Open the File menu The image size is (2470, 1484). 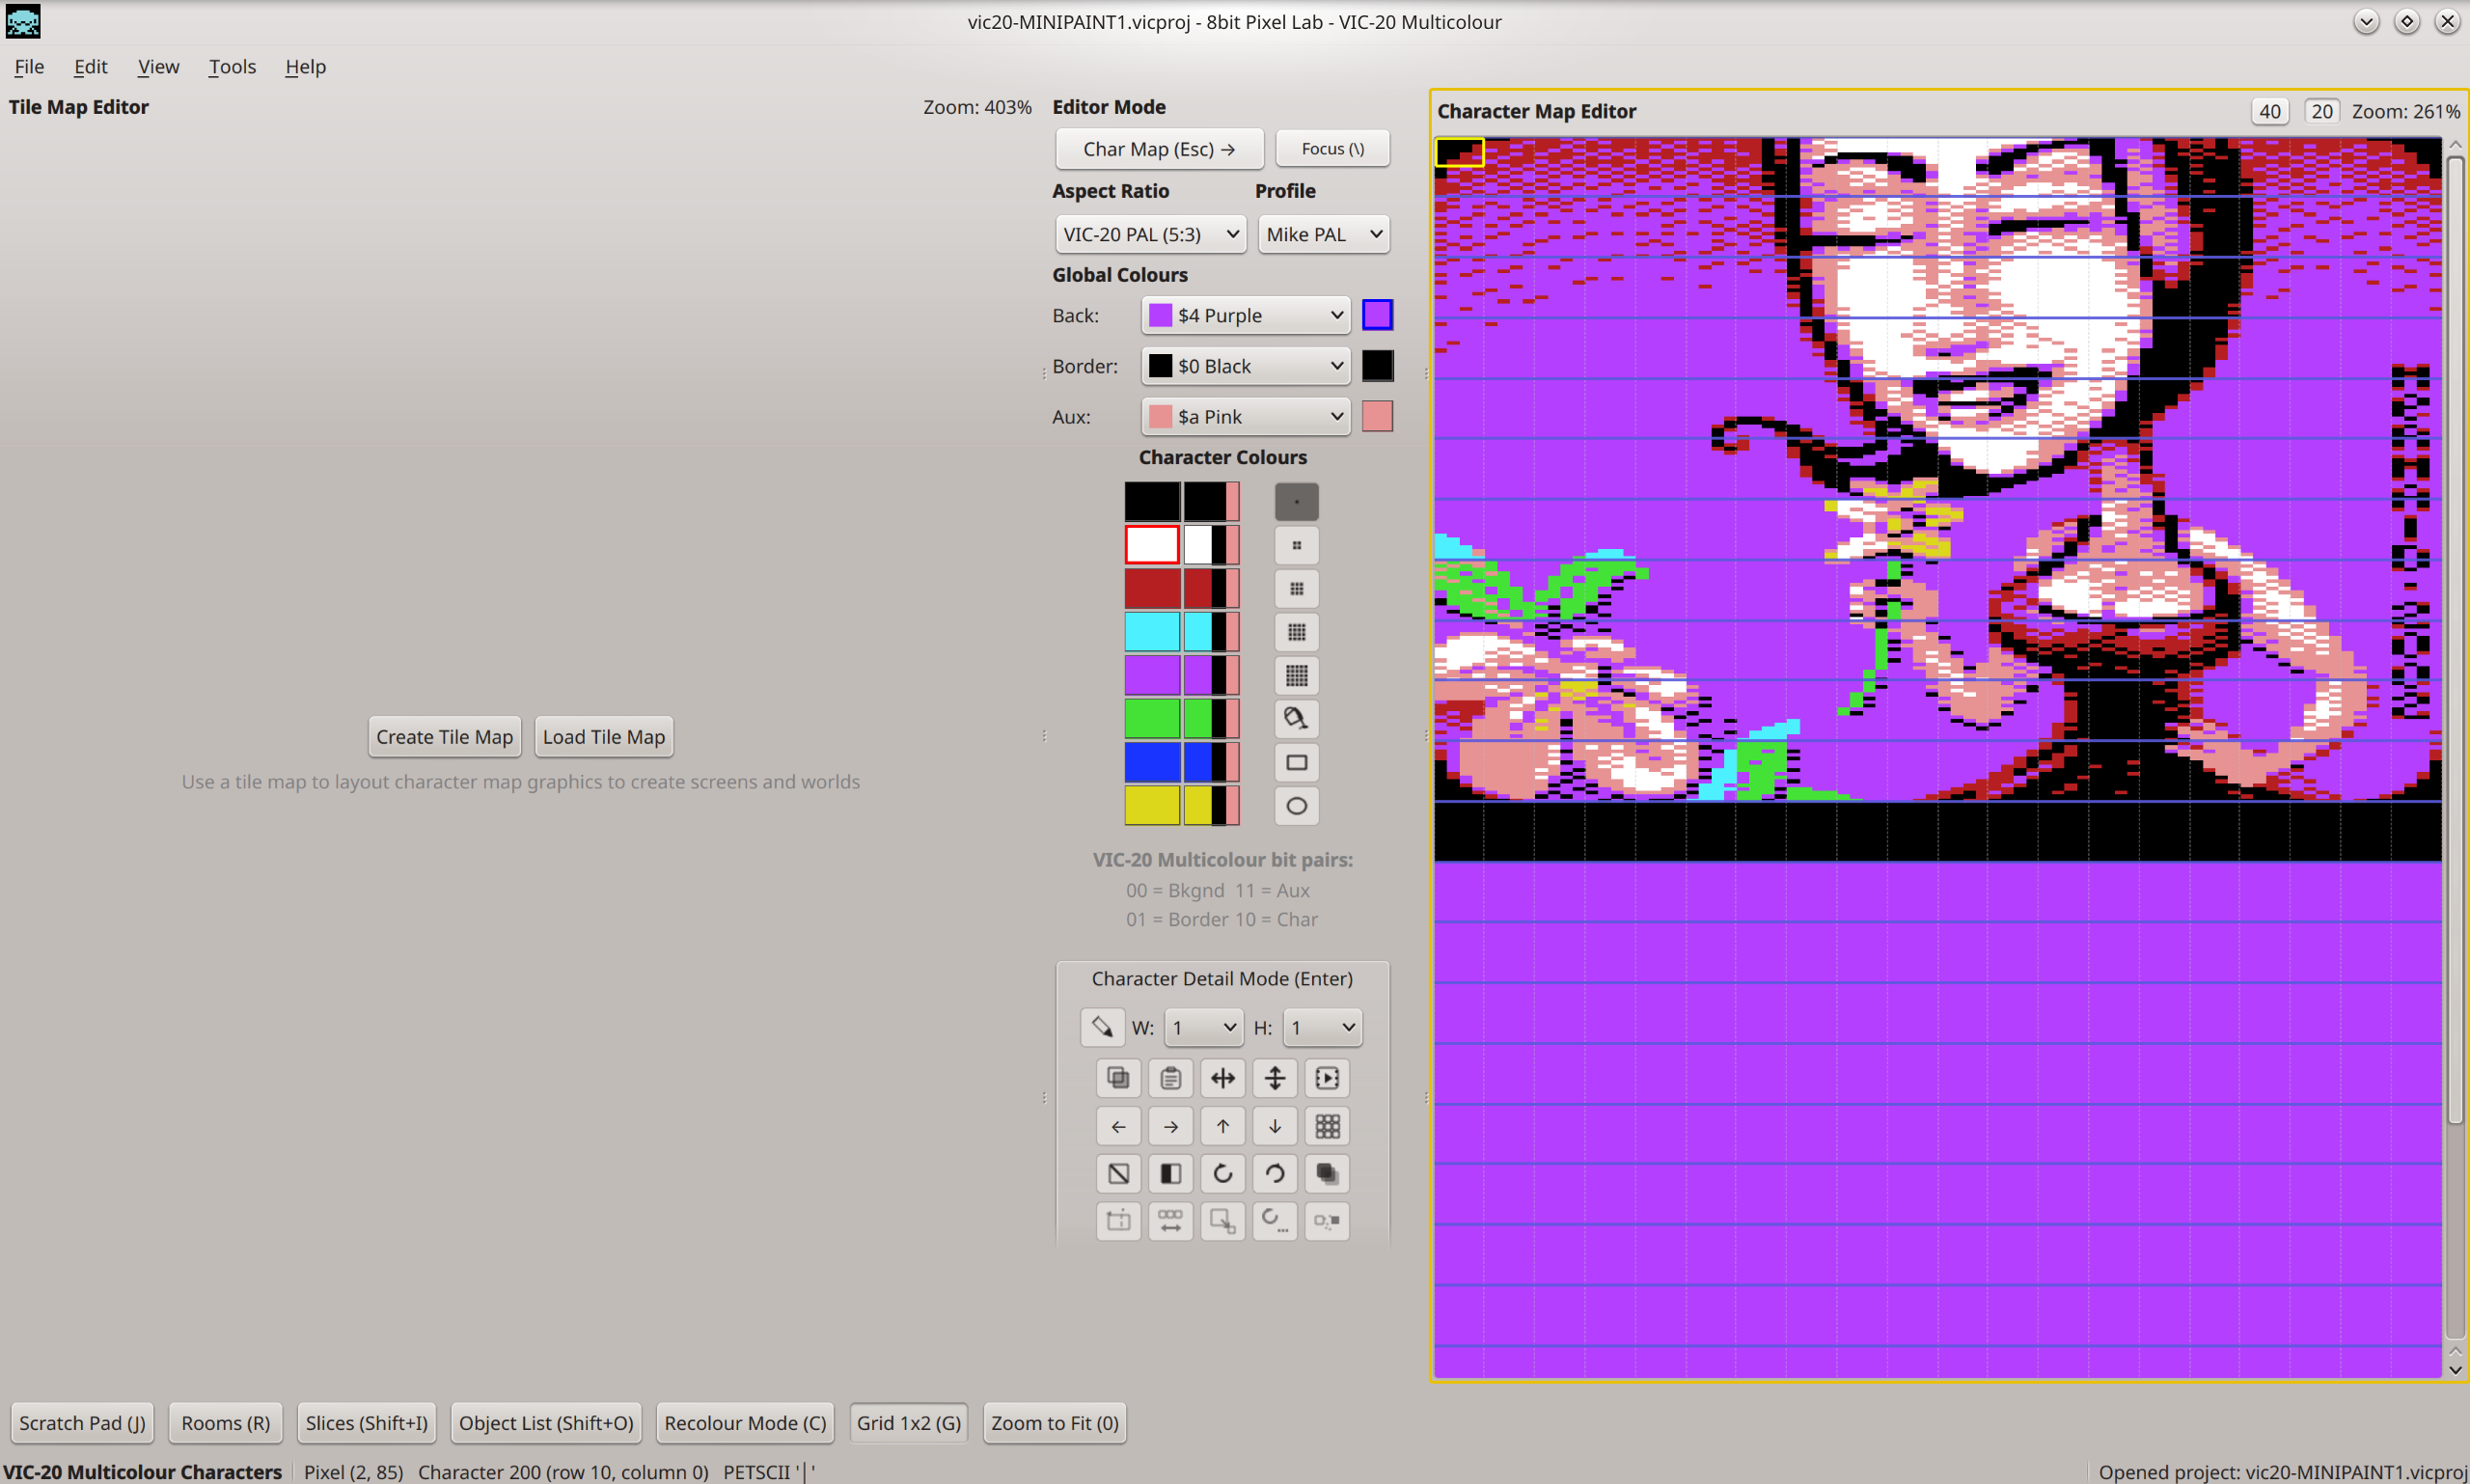[29, 66]
